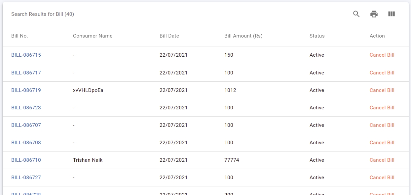The width and height of the screenshot is (411, 195).
Task: Open the view columns icon
Action: [392, 14]
